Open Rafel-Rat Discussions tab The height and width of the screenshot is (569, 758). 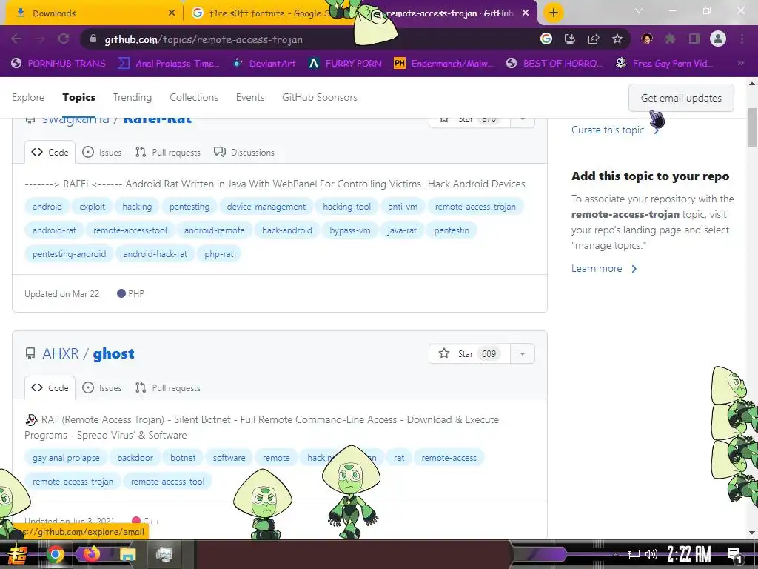[244, 153]
